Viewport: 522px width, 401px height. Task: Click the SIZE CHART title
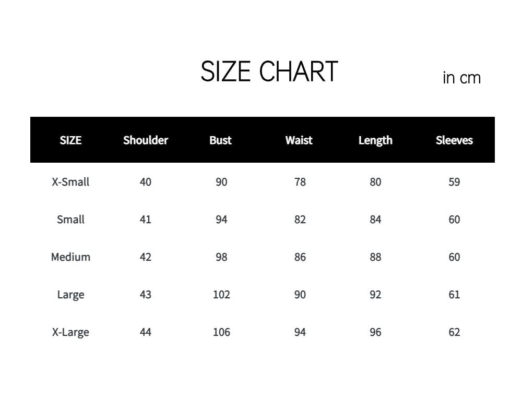(269, 71)
